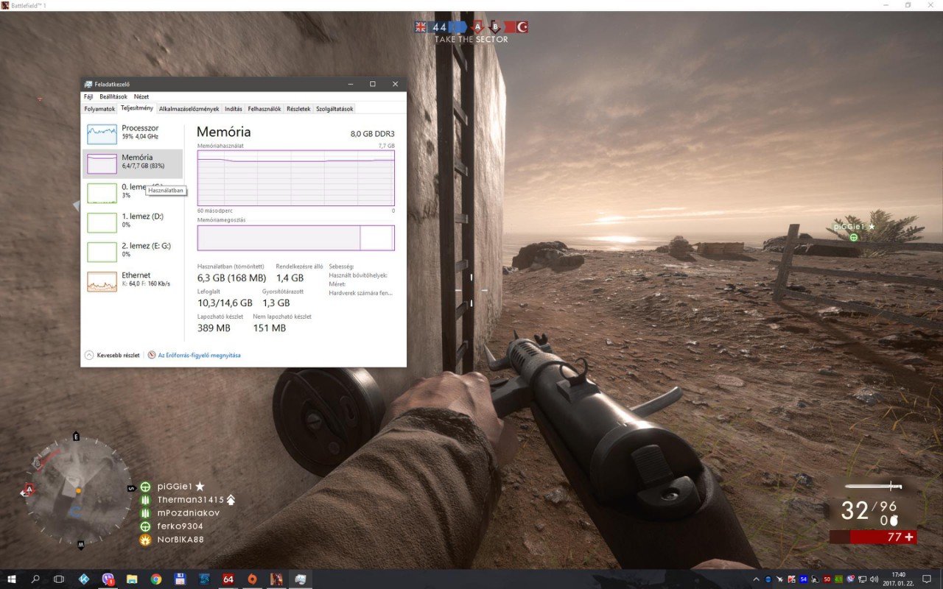
Task: Click the objective B flag in the HUD
Action: [494, 27]
